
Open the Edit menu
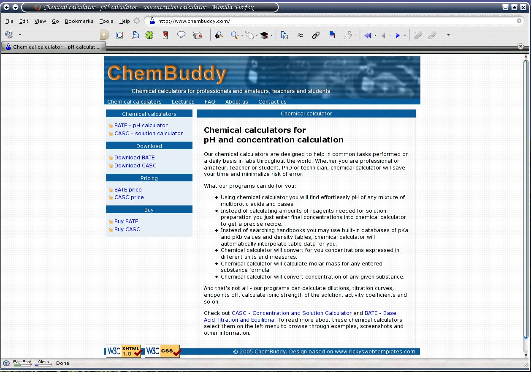click(x=24, y=21)
